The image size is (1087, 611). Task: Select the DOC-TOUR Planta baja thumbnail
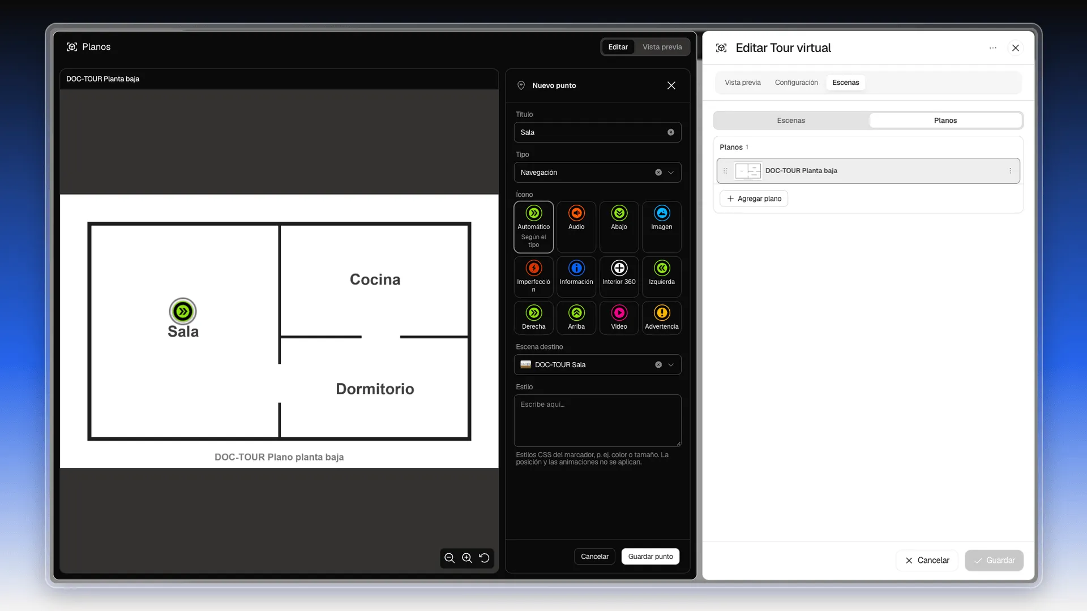point(748,171)
